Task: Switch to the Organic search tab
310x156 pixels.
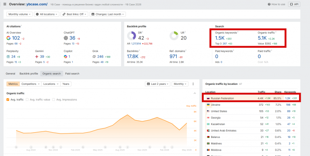Action: click(x=52, y=74)
